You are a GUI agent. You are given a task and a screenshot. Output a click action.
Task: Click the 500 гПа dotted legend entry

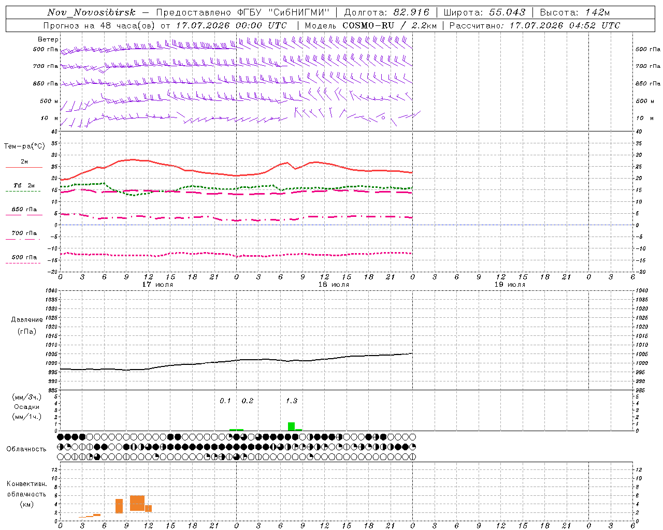coord(24,259)
